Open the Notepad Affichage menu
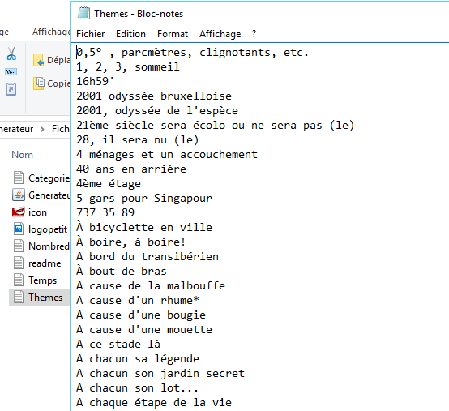 pyautogui.click(x=220, y=34)
